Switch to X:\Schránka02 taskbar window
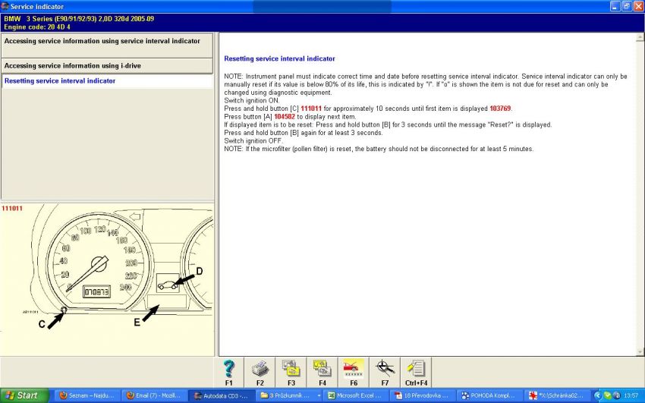Viewport: 645px width, 403px height. (x=557, y=395)
